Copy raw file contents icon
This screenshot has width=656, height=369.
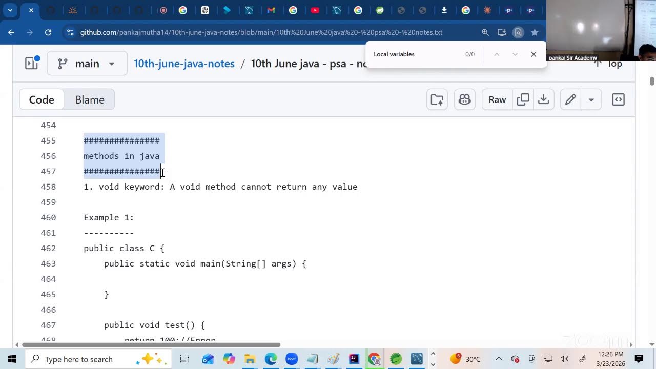coord(523,99)
